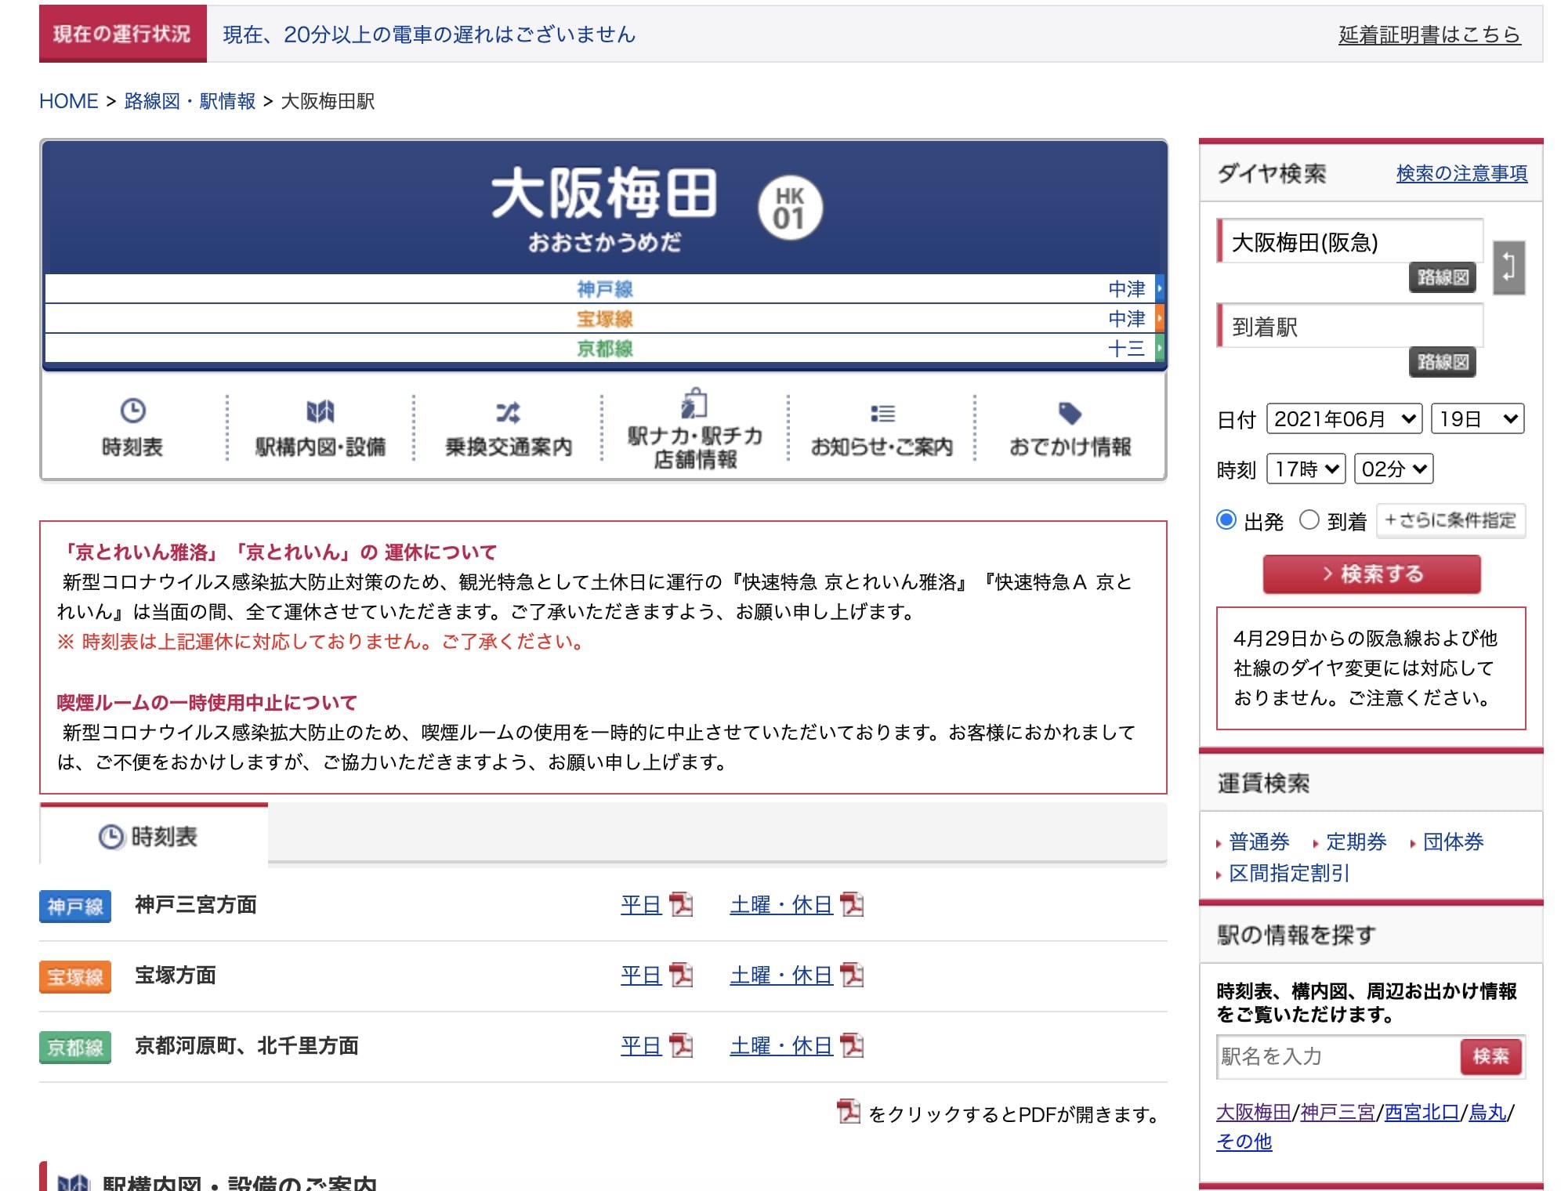Click the swap departure and arrival stations icon

coord(1508,267)
